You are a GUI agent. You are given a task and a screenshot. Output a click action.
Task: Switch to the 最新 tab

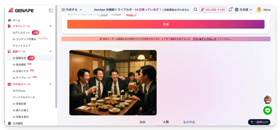(142, 122)
